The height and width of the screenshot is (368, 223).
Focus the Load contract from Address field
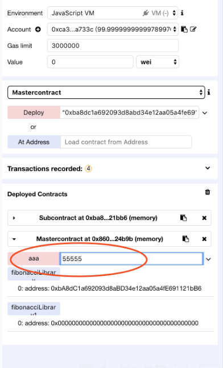point(126,142)
